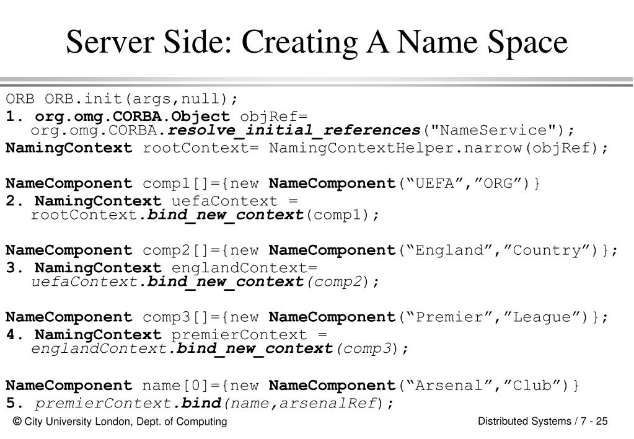Image resolution: width=634 pixels, height=439 pixels.
Task: Click 'NamingContextHelper.narrow(objRef);' text
Action: (438, 148)
